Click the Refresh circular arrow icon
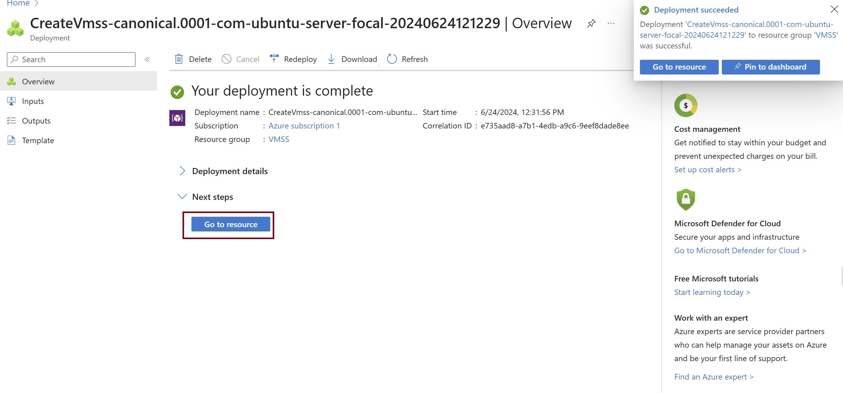Image resolution: width=843 pixels, height=393 pixels. coord(392,59)
